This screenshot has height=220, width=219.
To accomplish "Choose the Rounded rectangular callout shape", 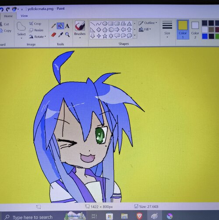I will point(117,35).
